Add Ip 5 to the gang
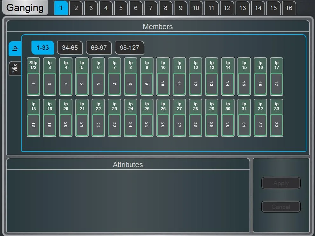 pos(82,76)
